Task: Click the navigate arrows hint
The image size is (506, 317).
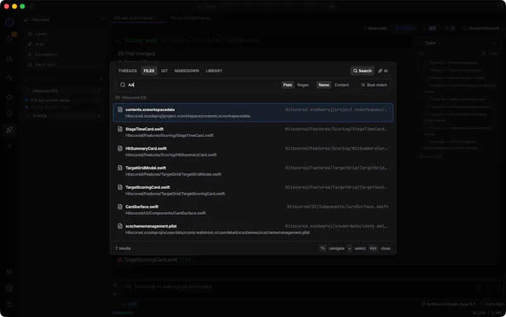Action: click(x=323, y=248)
